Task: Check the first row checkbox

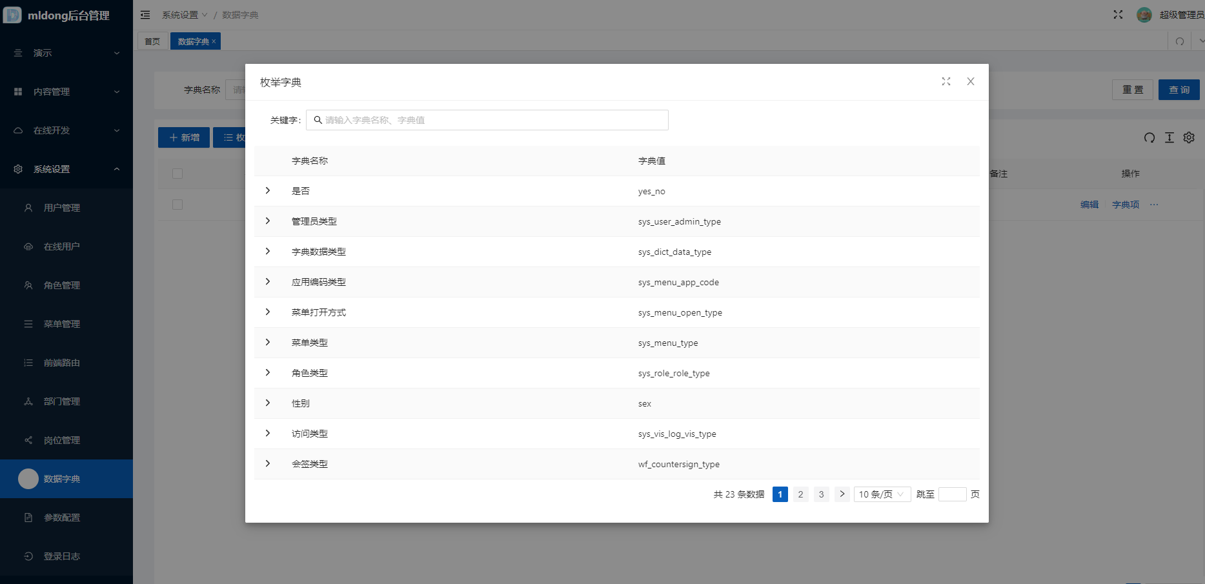Action: click(177, 205)
